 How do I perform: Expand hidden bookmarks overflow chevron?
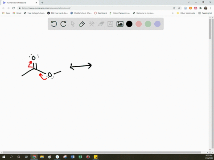(x=173, y=13)
